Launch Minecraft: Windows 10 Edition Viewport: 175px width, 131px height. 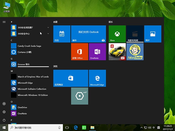coord(30,95)
